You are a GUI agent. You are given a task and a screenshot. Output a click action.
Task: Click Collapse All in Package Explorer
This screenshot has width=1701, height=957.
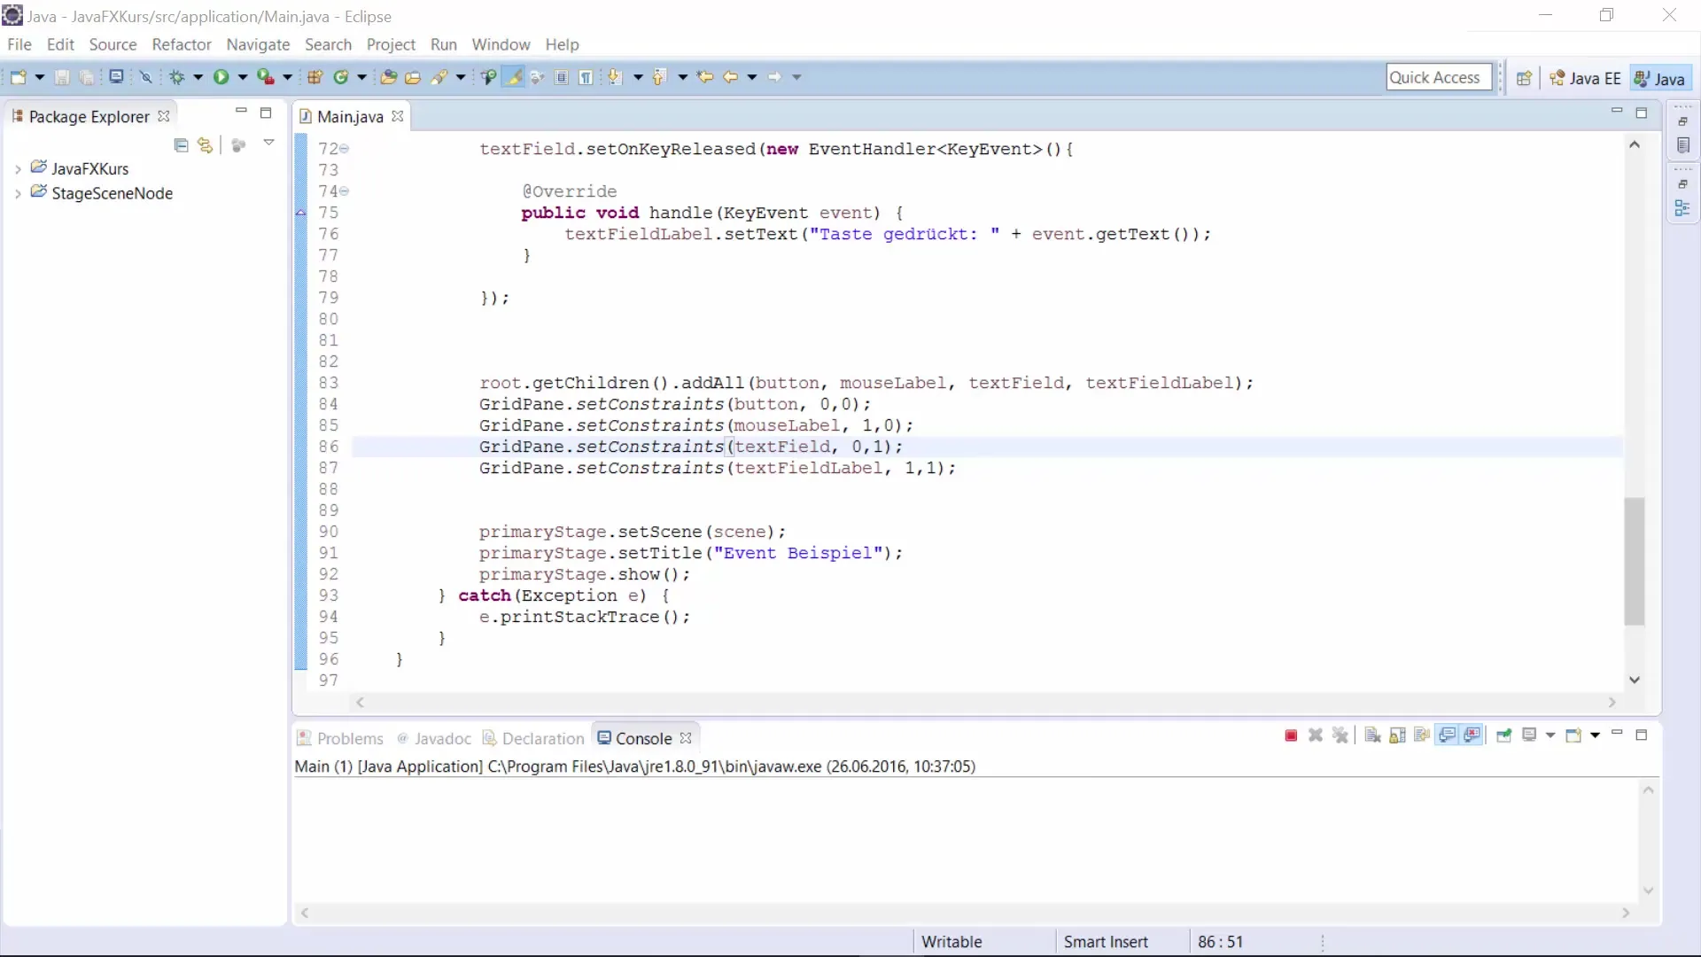[181, 144]
